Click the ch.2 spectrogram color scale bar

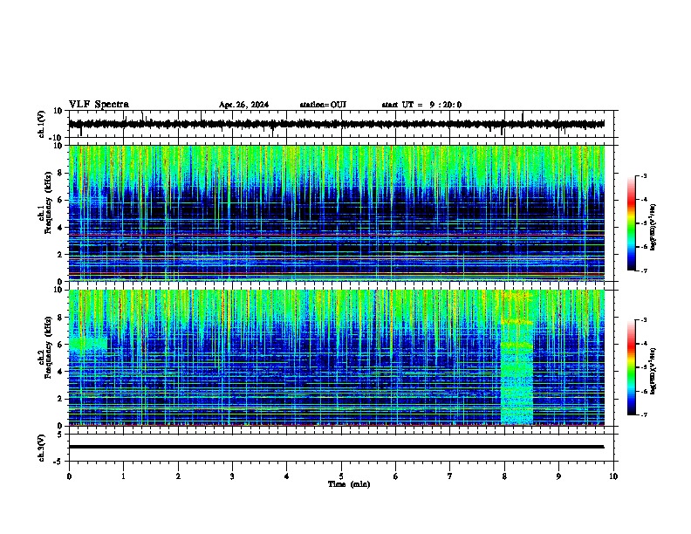(x=631, y=367)
